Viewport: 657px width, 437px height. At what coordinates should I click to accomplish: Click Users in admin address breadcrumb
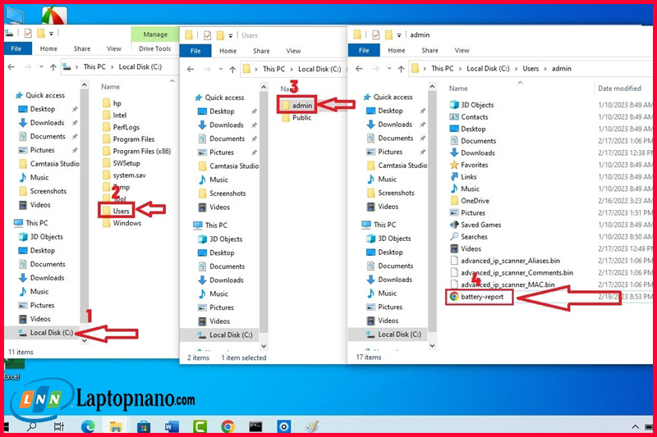tap(531, 69)
